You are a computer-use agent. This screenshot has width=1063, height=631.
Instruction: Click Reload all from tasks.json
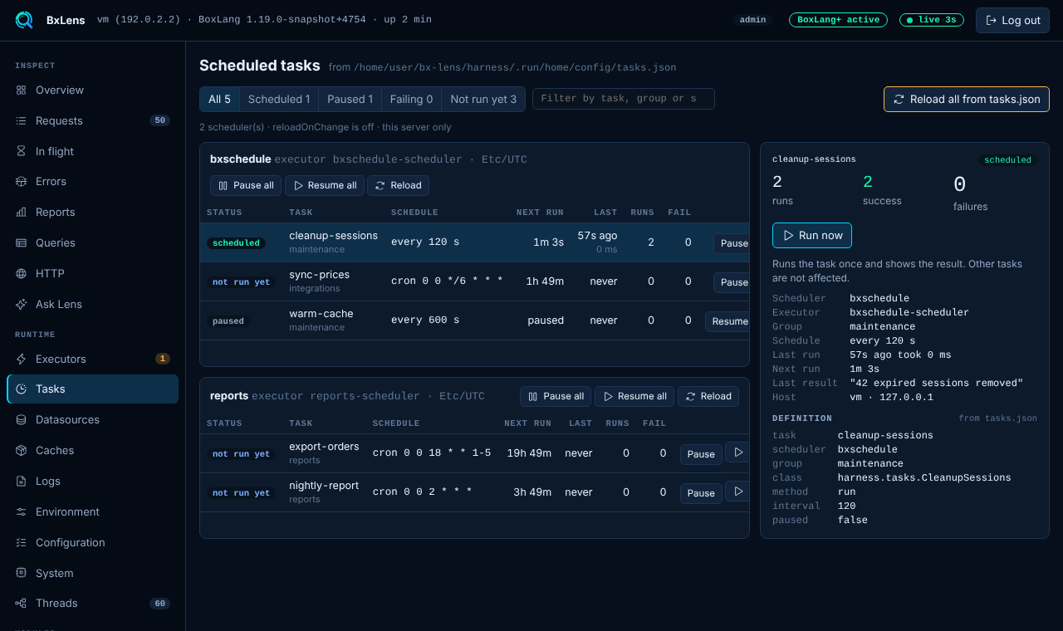(967, 100)
